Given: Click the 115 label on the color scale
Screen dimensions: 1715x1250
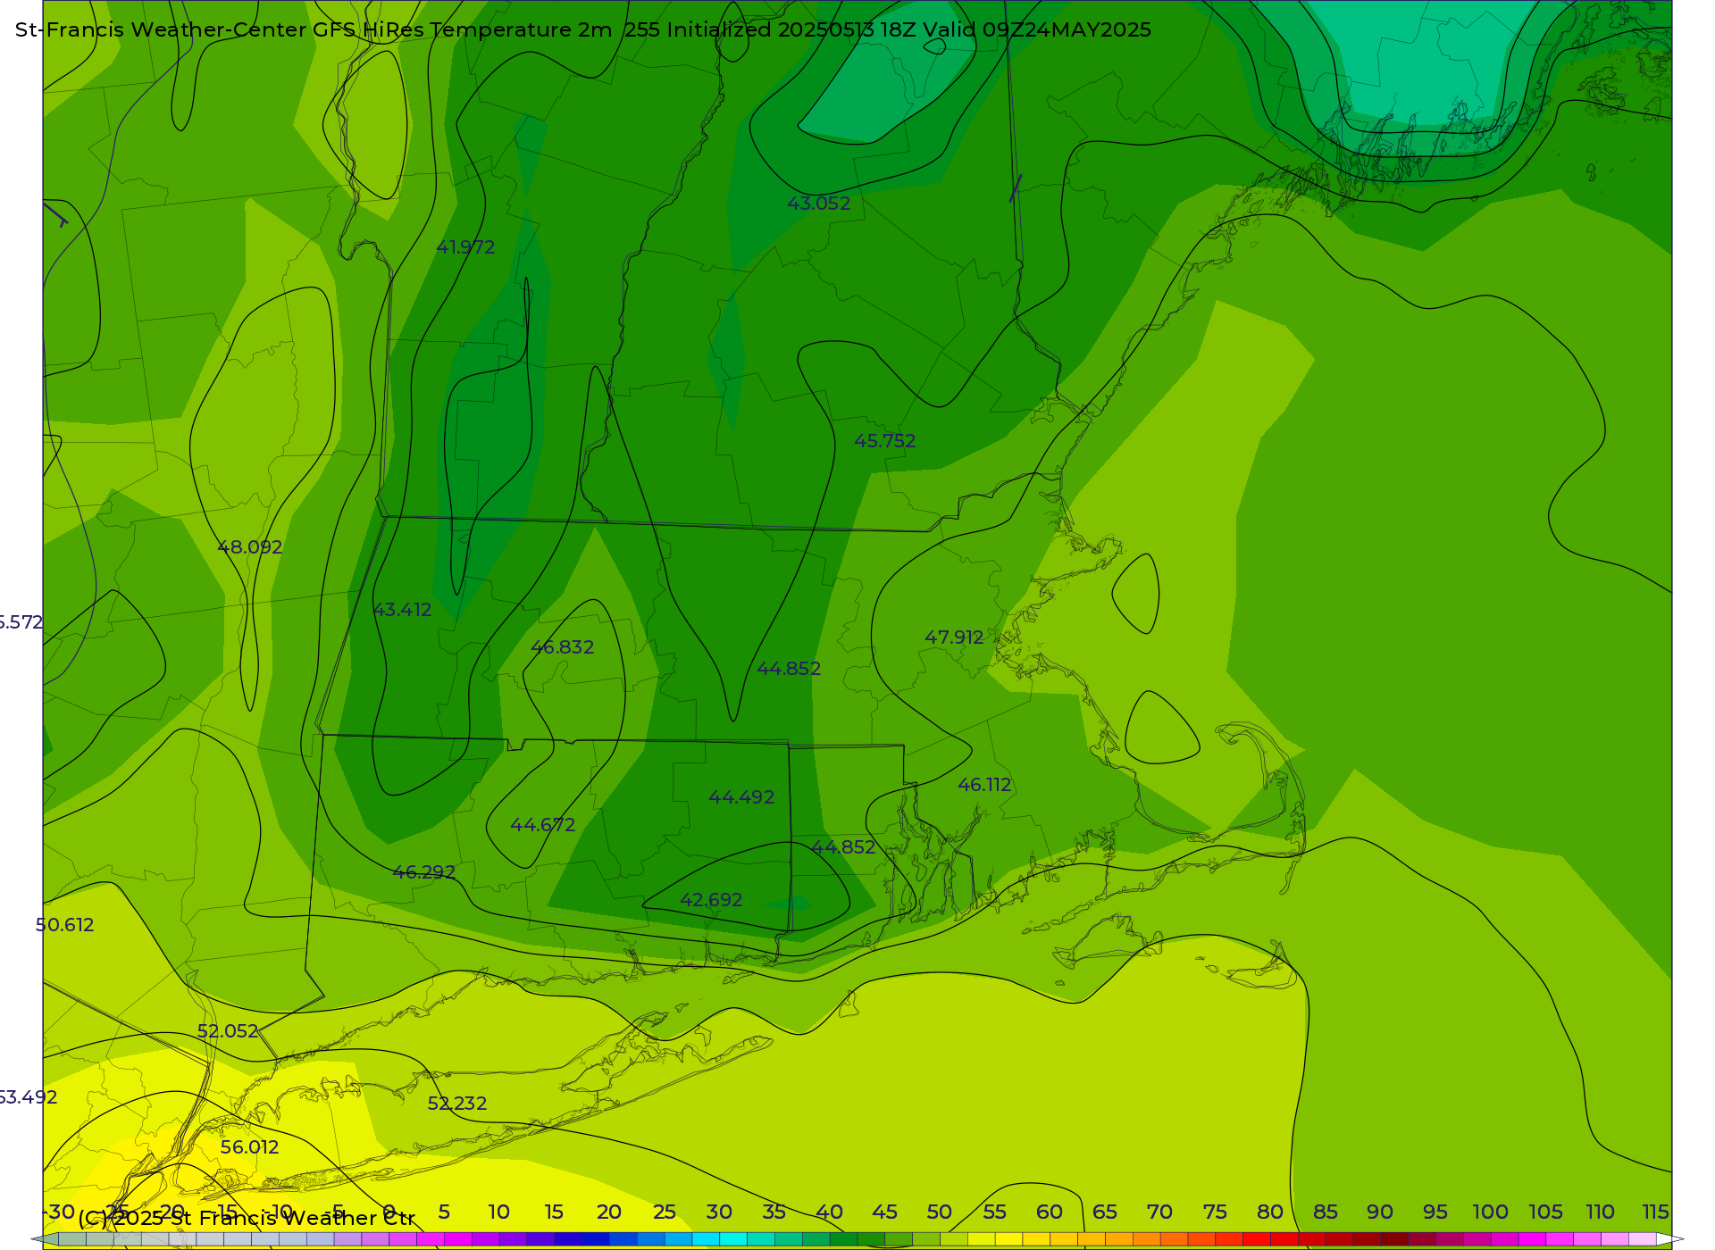Looking at the screenshot, I should [x=1656, y=1212].
